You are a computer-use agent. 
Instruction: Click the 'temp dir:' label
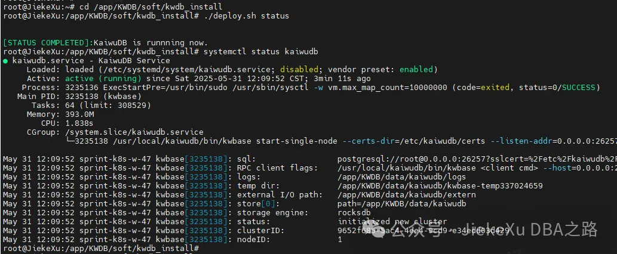click(259, 186)
